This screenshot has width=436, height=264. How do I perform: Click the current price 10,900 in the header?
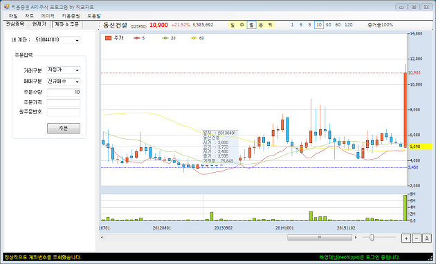(158, 25)
